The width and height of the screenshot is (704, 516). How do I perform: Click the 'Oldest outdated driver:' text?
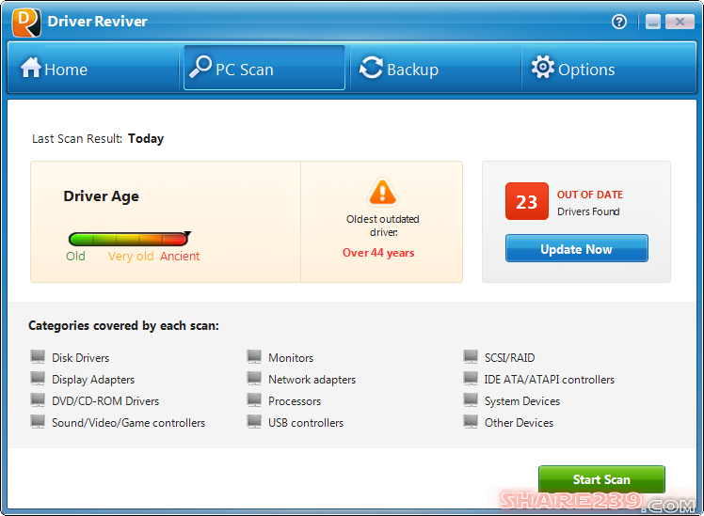pyautogui.click(x=382, y=226)
